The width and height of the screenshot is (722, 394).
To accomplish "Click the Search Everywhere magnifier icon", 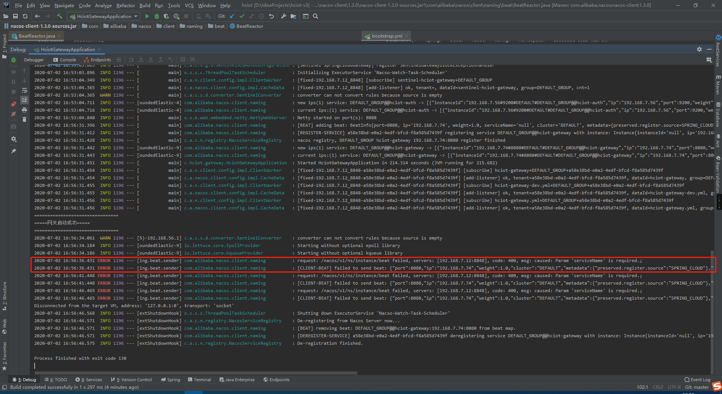I will tap(315, 16).
